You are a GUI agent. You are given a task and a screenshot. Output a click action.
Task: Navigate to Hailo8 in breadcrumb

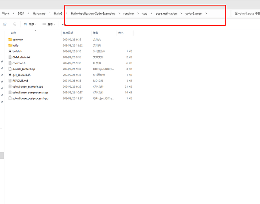point(58,13)
